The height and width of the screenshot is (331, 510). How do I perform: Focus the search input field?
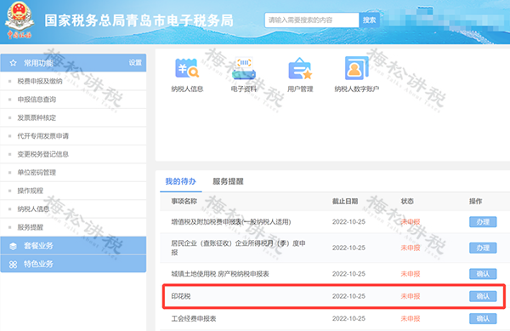click(x=312, y=20)
